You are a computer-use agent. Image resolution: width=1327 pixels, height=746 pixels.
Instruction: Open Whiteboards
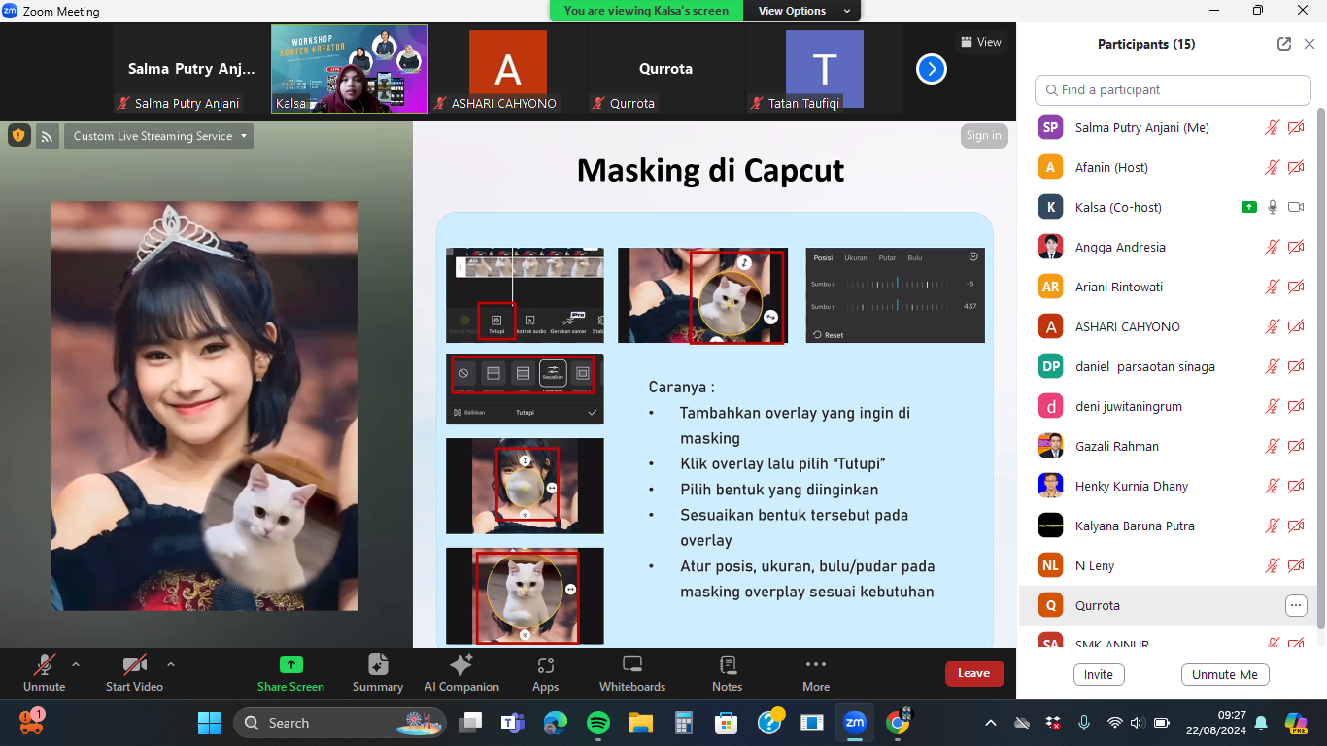(x=632, y=672)
